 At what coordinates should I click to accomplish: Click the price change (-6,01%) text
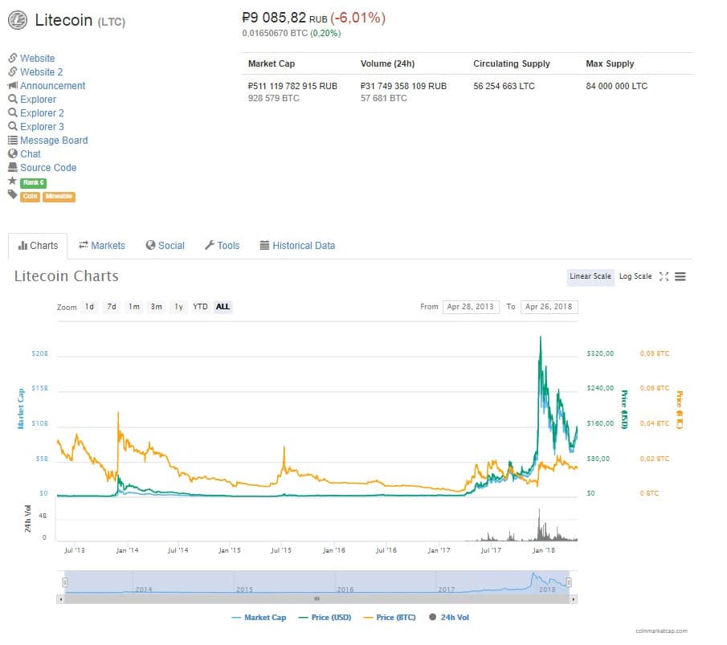point(358,18)
